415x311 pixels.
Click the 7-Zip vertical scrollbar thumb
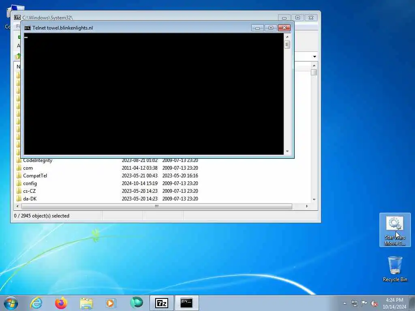(314, 72)
